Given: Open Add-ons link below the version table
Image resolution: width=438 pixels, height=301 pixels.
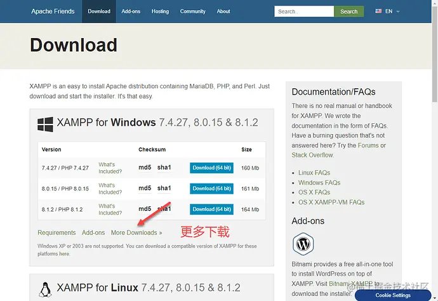Looking at the screenshot, I should click(93, 232).
